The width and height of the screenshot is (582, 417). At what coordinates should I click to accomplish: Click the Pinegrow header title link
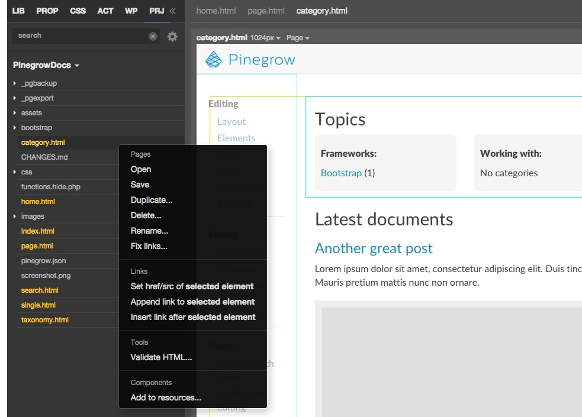262,60
